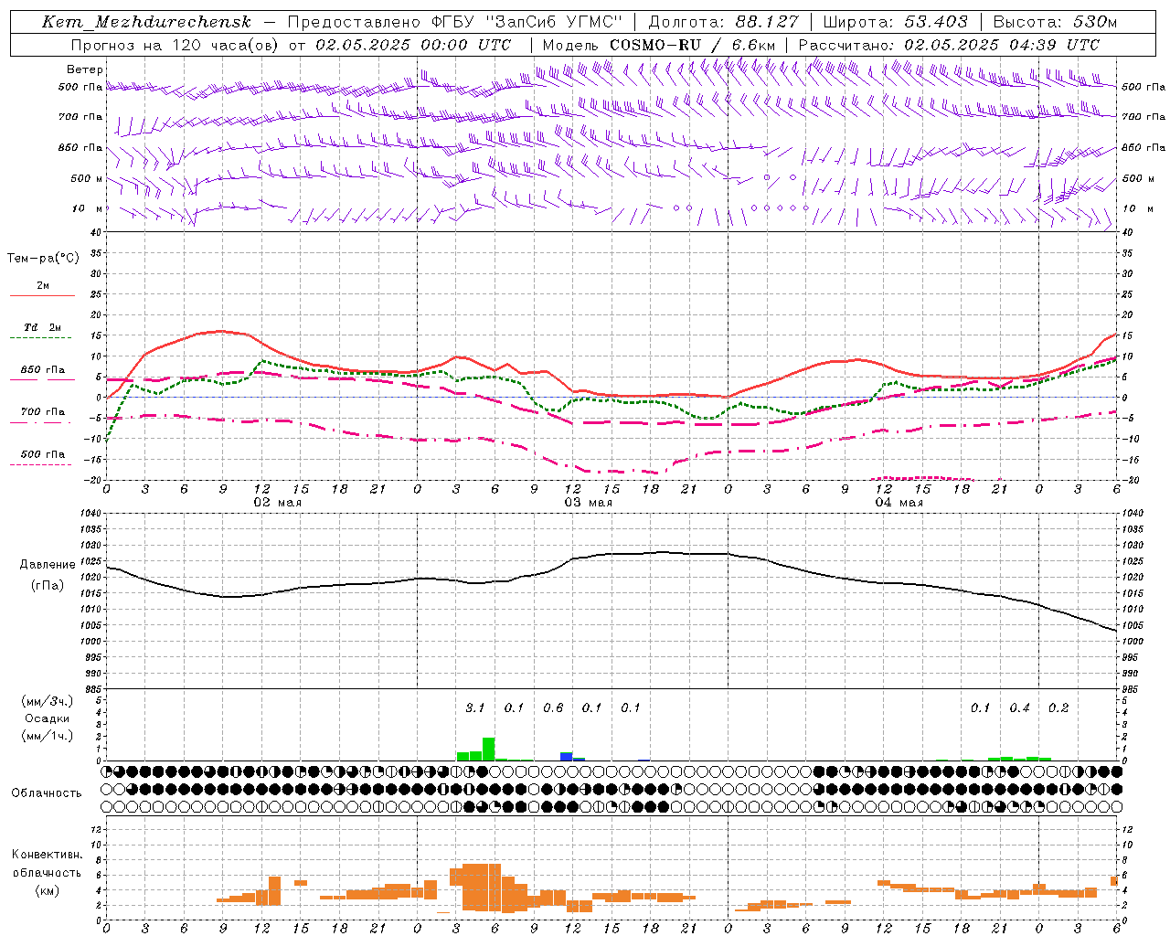1170x936 pixels.
Task: Click the tallest green precipitation bar
Action: (489, 749)
